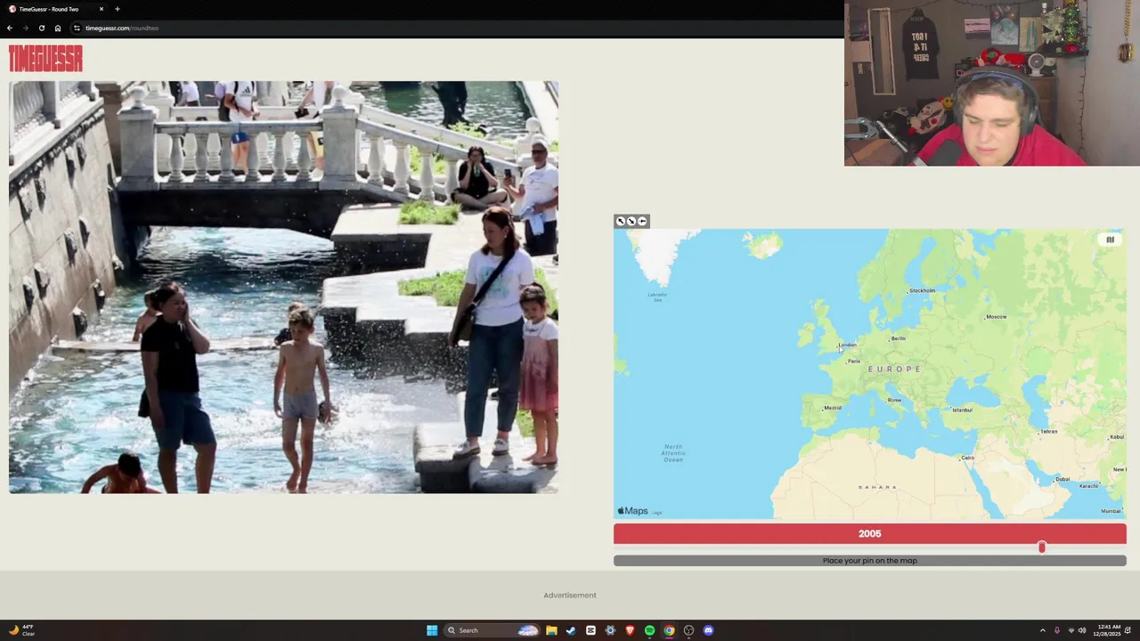Open the Windows Start menu

coord(432,630)
